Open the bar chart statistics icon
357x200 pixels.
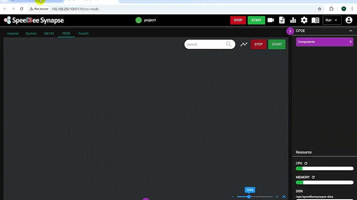pyautogui.click(x=293, y=20)
